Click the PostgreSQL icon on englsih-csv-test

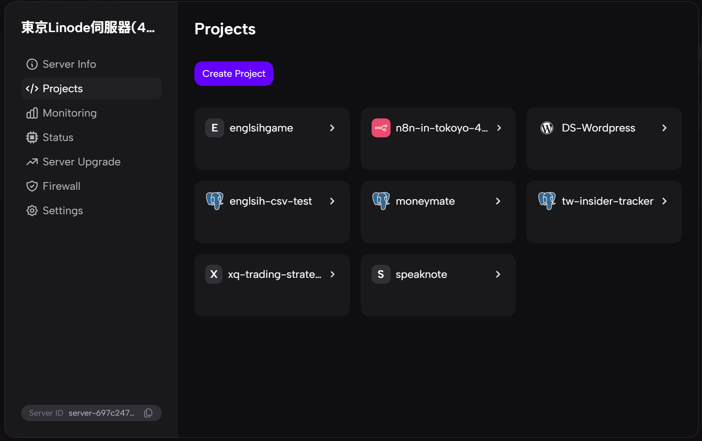pyautogui.click(x=215, y=201)
